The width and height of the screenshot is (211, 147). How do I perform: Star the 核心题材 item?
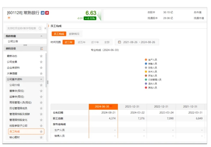click(41, 137)
